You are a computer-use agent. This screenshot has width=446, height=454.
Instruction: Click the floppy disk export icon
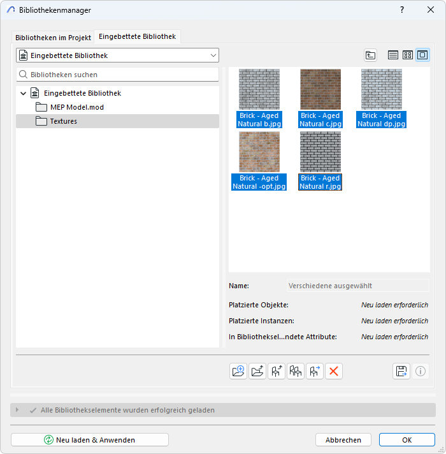[x=401, y=371]
